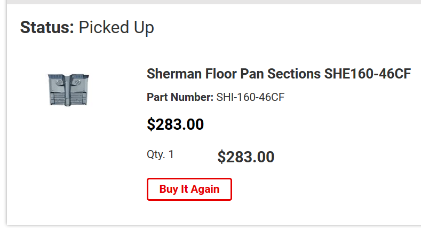Click the word Buy in the red button

pyautogui.click(x=169, y=190)
